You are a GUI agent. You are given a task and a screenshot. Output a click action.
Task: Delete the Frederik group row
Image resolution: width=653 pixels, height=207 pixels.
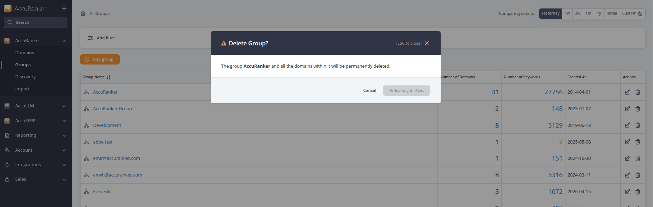coord(638,192)
